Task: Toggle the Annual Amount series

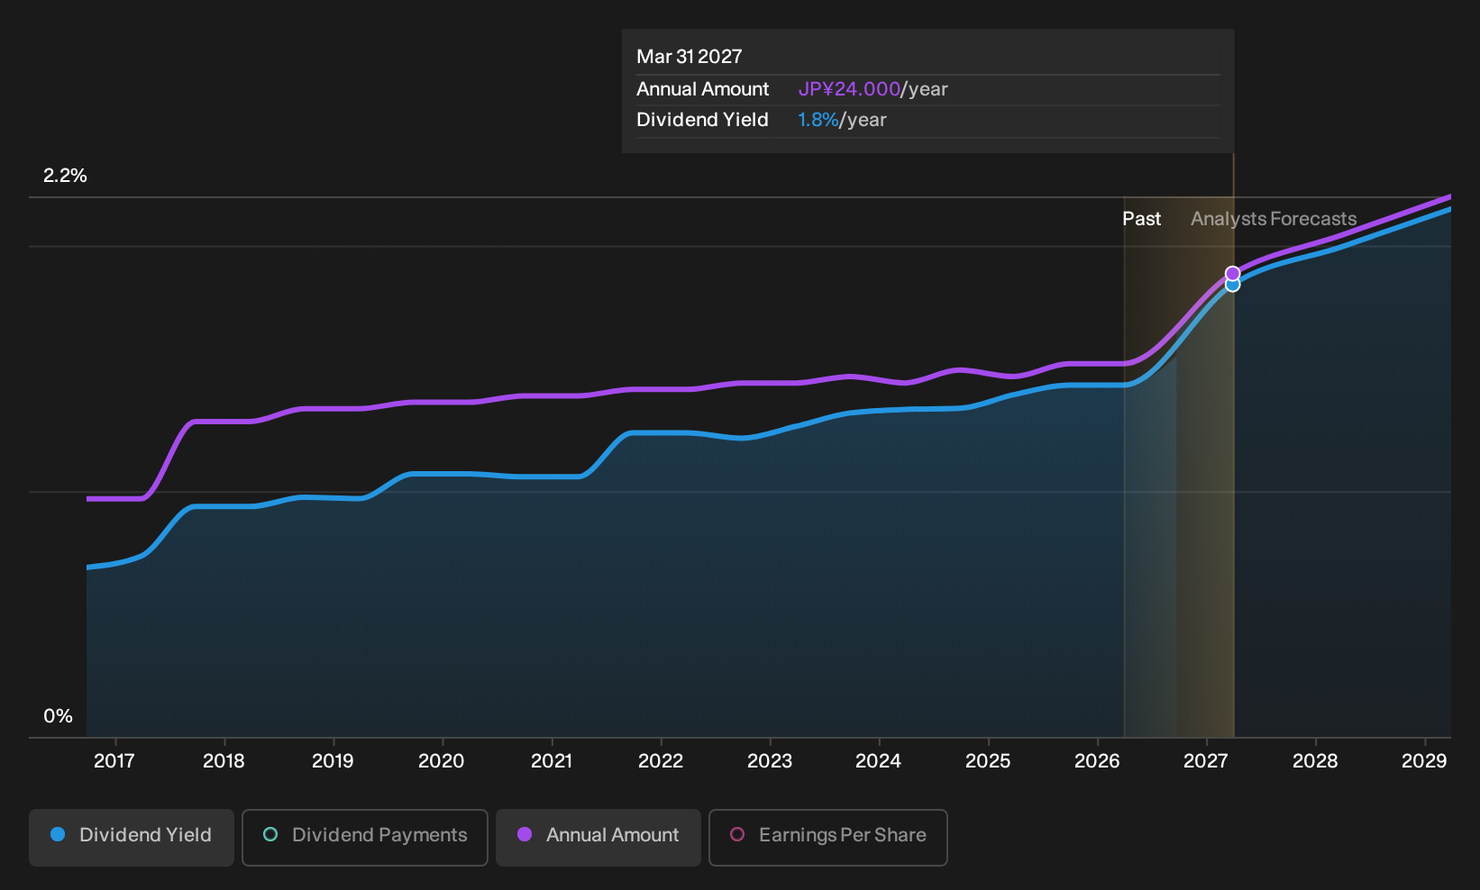Action: click(x=598, y=837)
